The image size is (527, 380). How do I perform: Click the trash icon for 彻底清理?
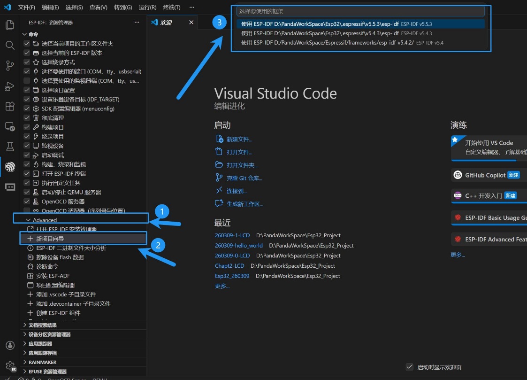point(36,118)
